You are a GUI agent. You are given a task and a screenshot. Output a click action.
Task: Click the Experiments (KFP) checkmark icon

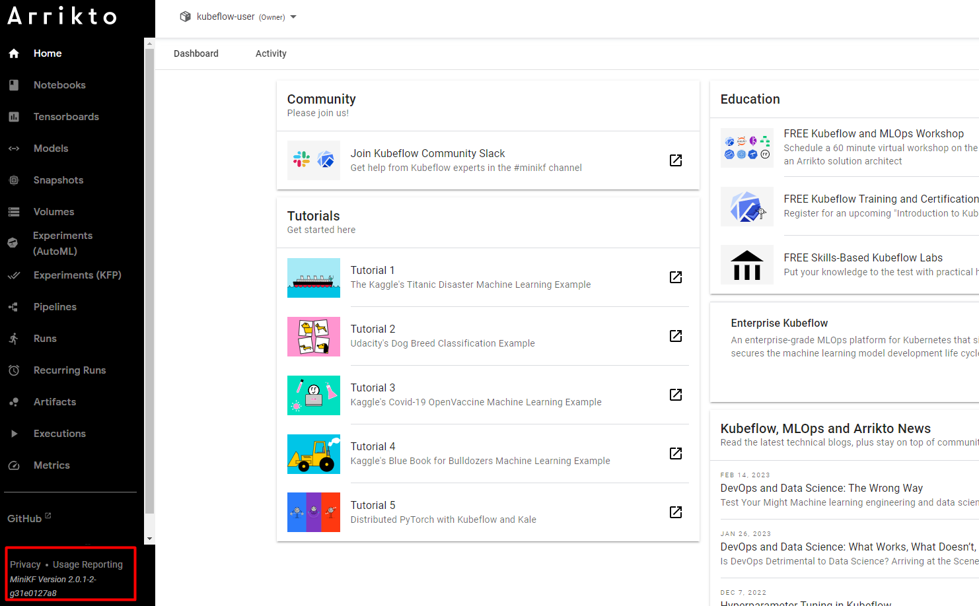coord(14,275)
